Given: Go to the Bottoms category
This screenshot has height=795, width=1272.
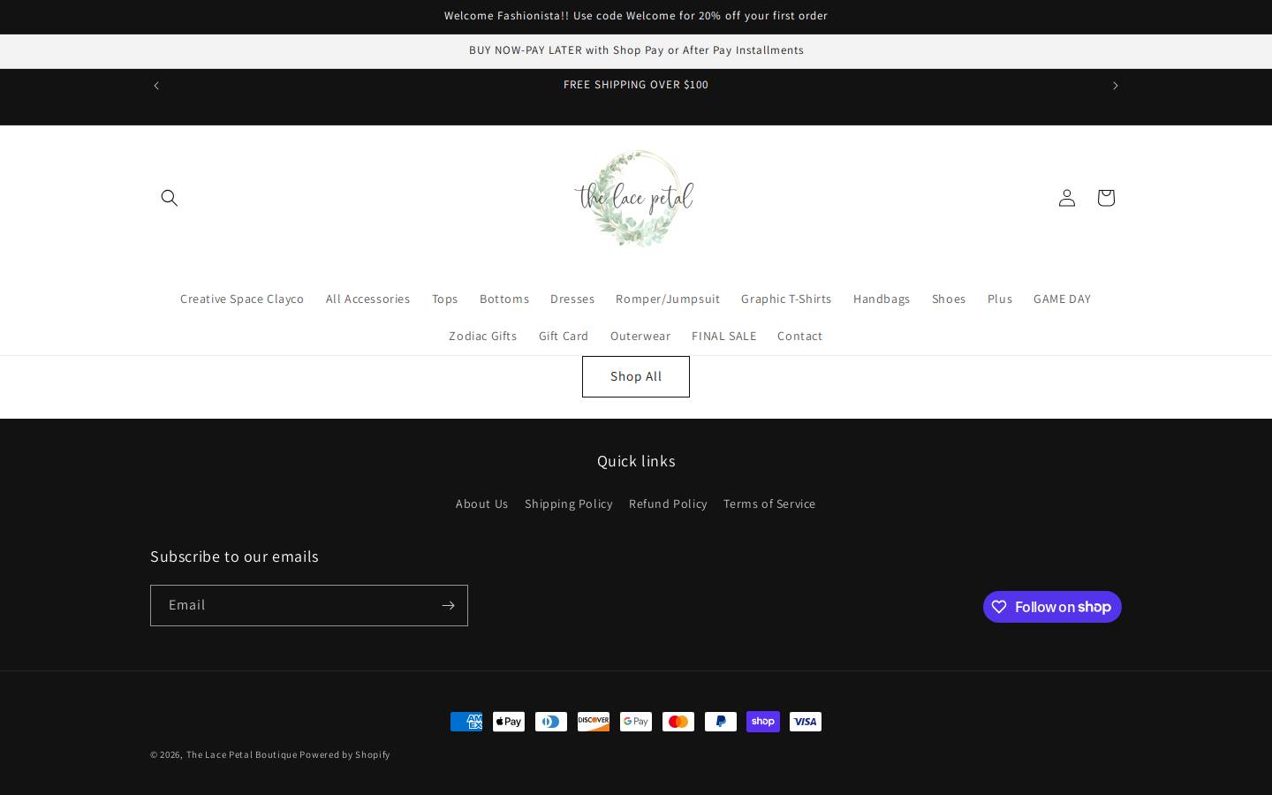Looking at the screenshot, I should click(x=504, y=299).
